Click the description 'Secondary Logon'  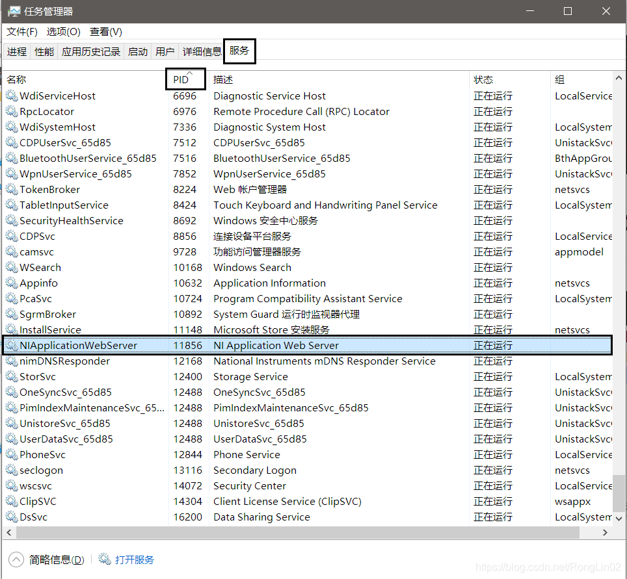[255, 470]
